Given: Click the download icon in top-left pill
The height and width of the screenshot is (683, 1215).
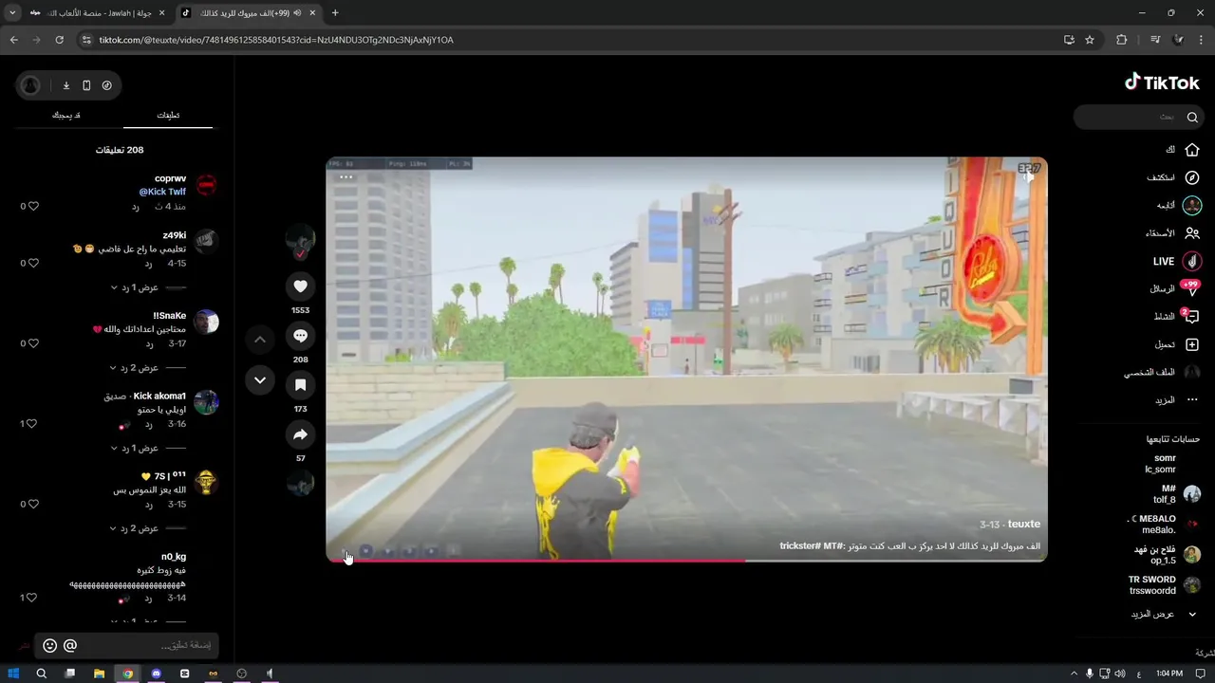Looking at the screenshot, I should coord(66,85).
